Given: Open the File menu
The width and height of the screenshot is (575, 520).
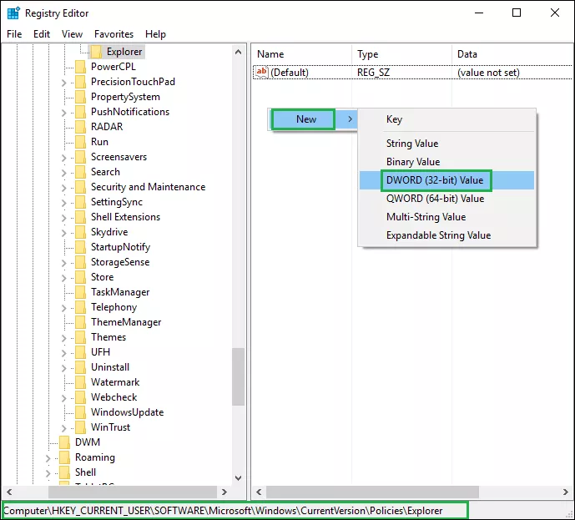Looking at the screenshot, I should click(14, 34).
